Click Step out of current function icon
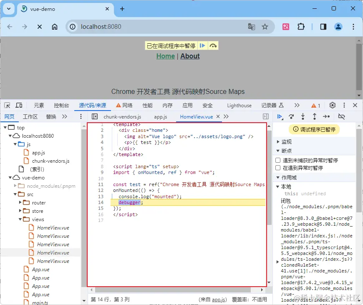363x305 pixels. coord(314,116)
